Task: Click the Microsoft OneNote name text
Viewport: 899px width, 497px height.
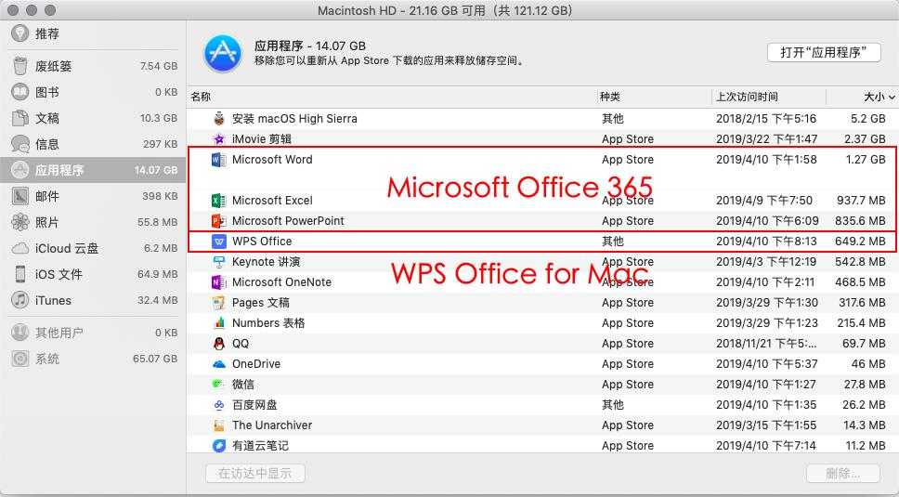Action: (281, 282)
